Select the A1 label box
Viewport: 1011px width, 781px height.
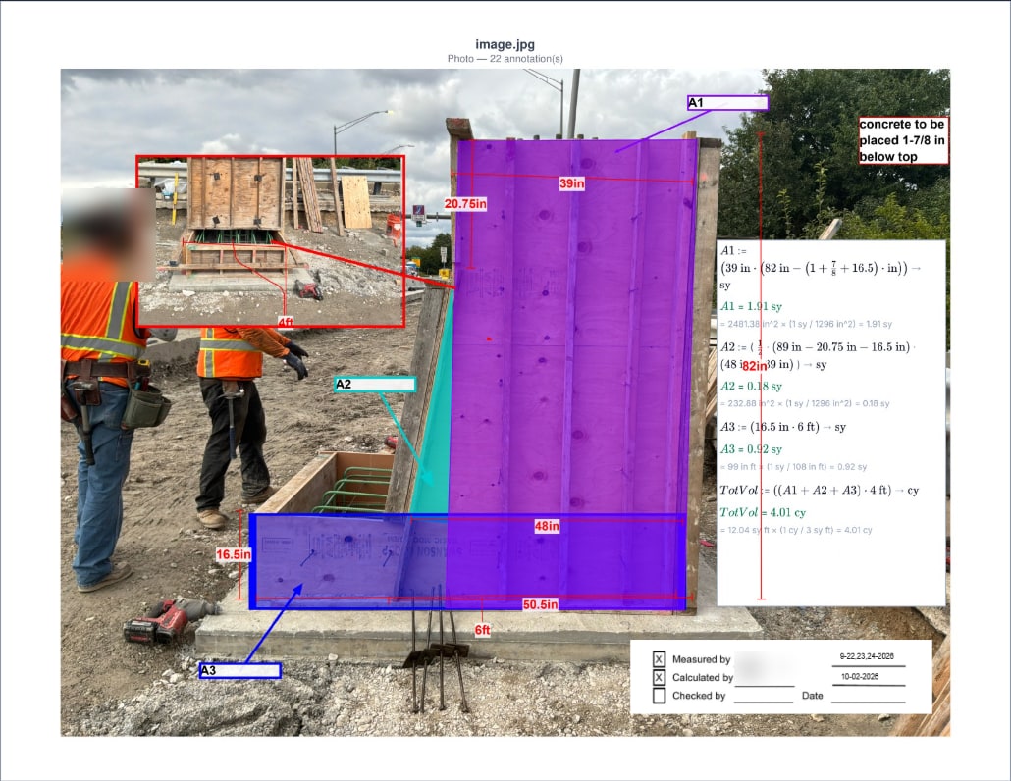pos(727,102)
